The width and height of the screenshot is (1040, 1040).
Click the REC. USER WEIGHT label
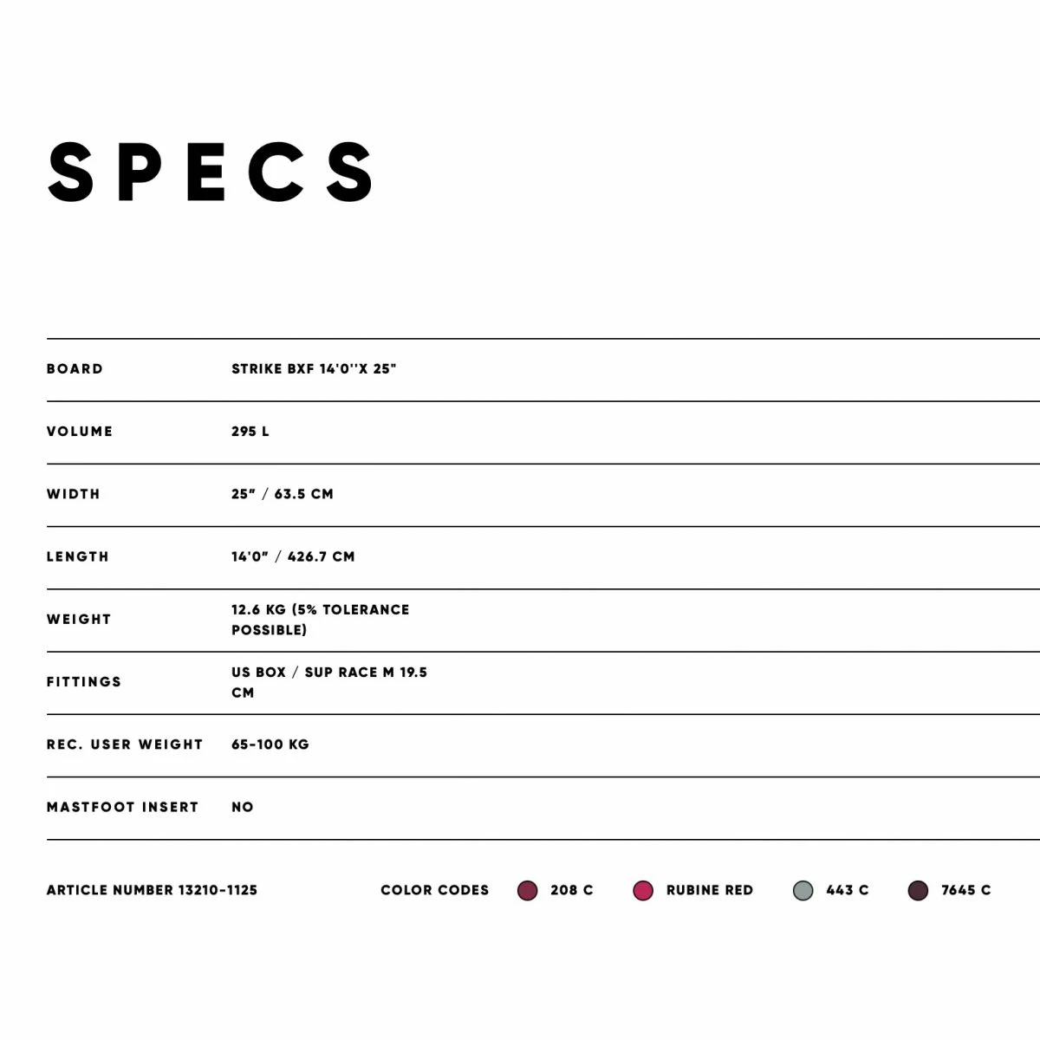125,744
